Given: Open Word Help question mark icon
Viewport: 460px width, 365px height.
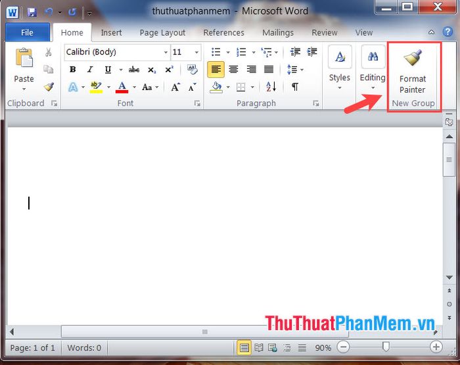Looking at the screenshot, I should 448,32.
